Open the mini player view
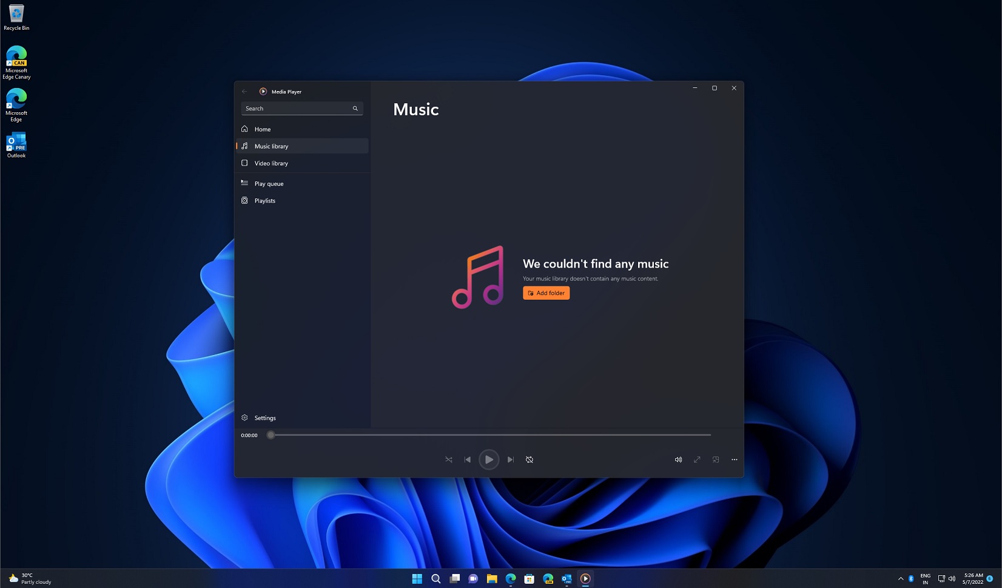Screen dimensions: 1002x588 [716, 459]
